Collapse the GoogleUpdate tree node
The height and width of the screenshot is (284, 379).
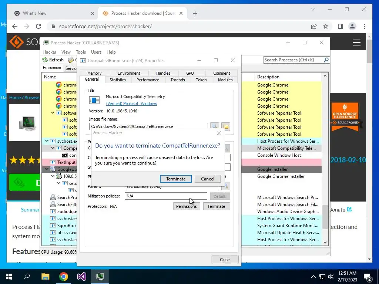click(x=47, y=169)
